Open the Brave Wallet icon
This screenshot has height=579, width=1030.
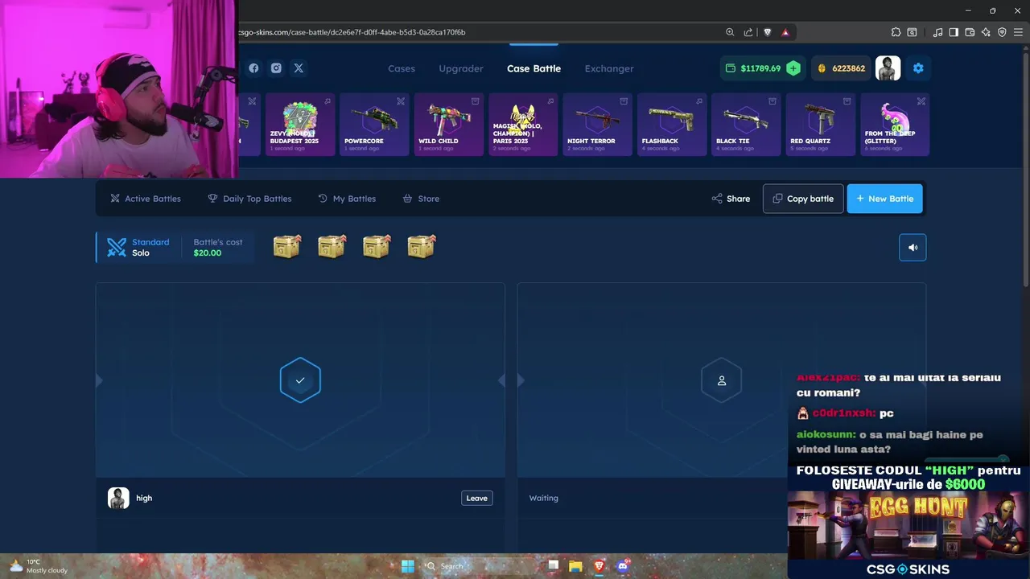pos(970,32)
